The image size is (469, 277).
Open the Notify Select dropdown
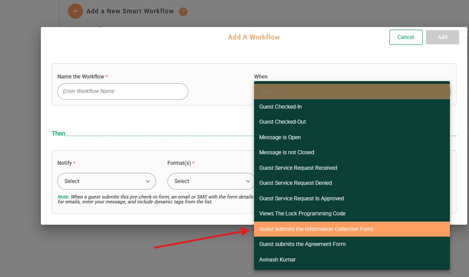coord(107,181)
